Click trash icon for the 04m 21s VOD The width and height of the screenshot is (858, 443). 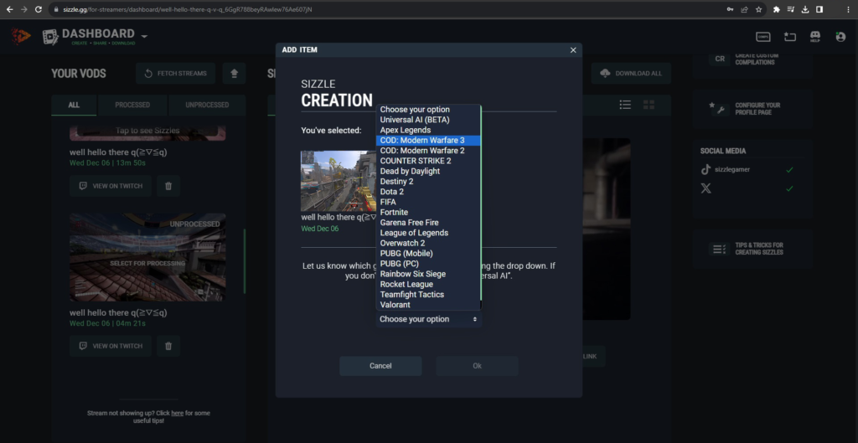point(168,346)
